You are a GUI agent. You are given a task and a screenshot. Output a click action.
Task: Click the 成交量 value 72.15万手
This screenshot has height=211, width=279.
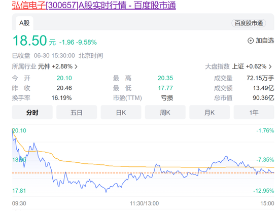[260, 78]
